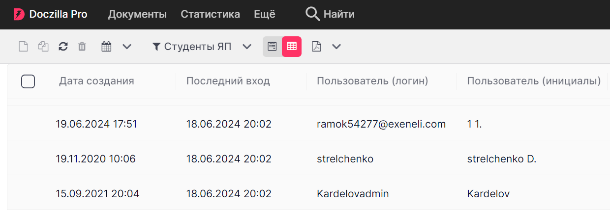Switch to table grid view
610x210 pixels.
tap(292, 47)
